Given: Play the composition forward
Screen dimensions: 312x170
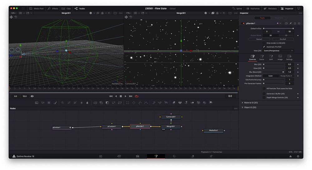Looking at the screenshot, I should point(125,96).
